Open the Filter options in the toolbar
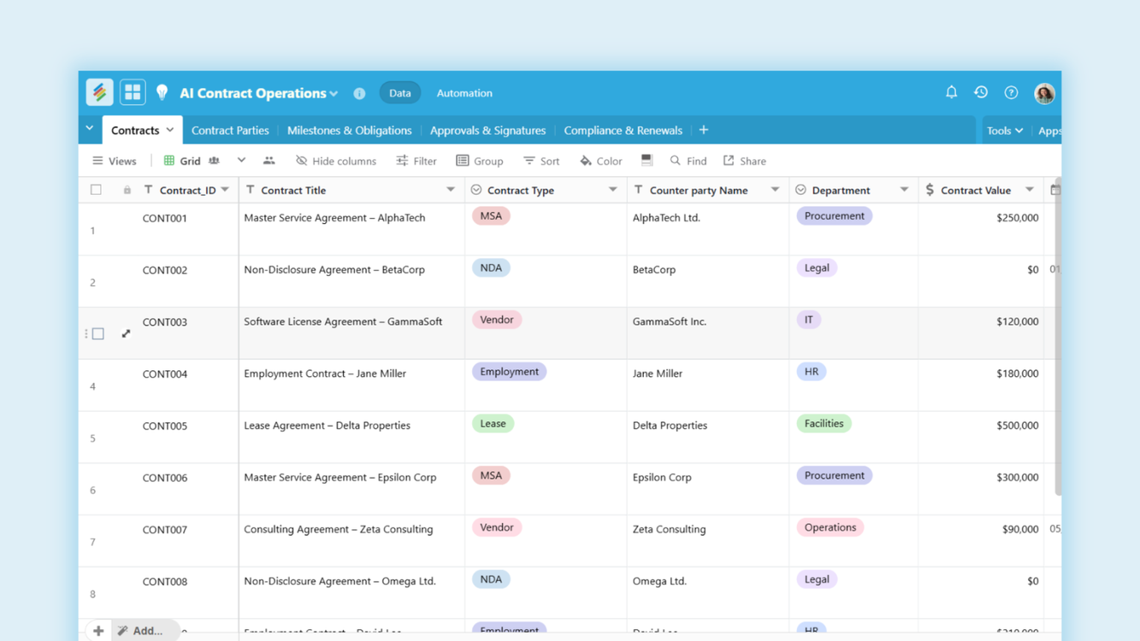Viewport: 1140px width, 641px height. 416,160
